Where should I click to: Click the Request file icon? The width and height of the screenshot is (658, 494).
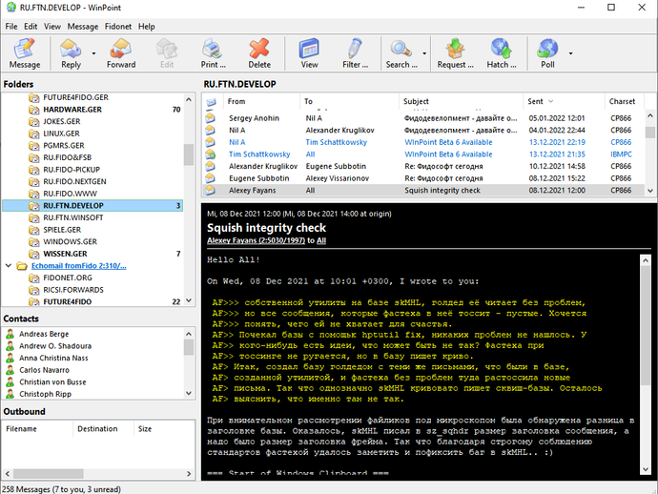point(455,49)
